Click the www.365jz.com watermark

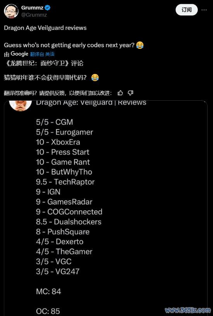(187, 310)
